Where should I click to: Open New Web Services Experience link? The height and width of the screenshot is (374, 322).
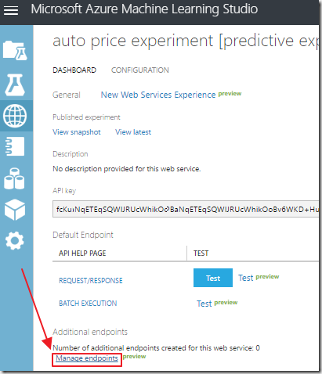click(158, 95)
